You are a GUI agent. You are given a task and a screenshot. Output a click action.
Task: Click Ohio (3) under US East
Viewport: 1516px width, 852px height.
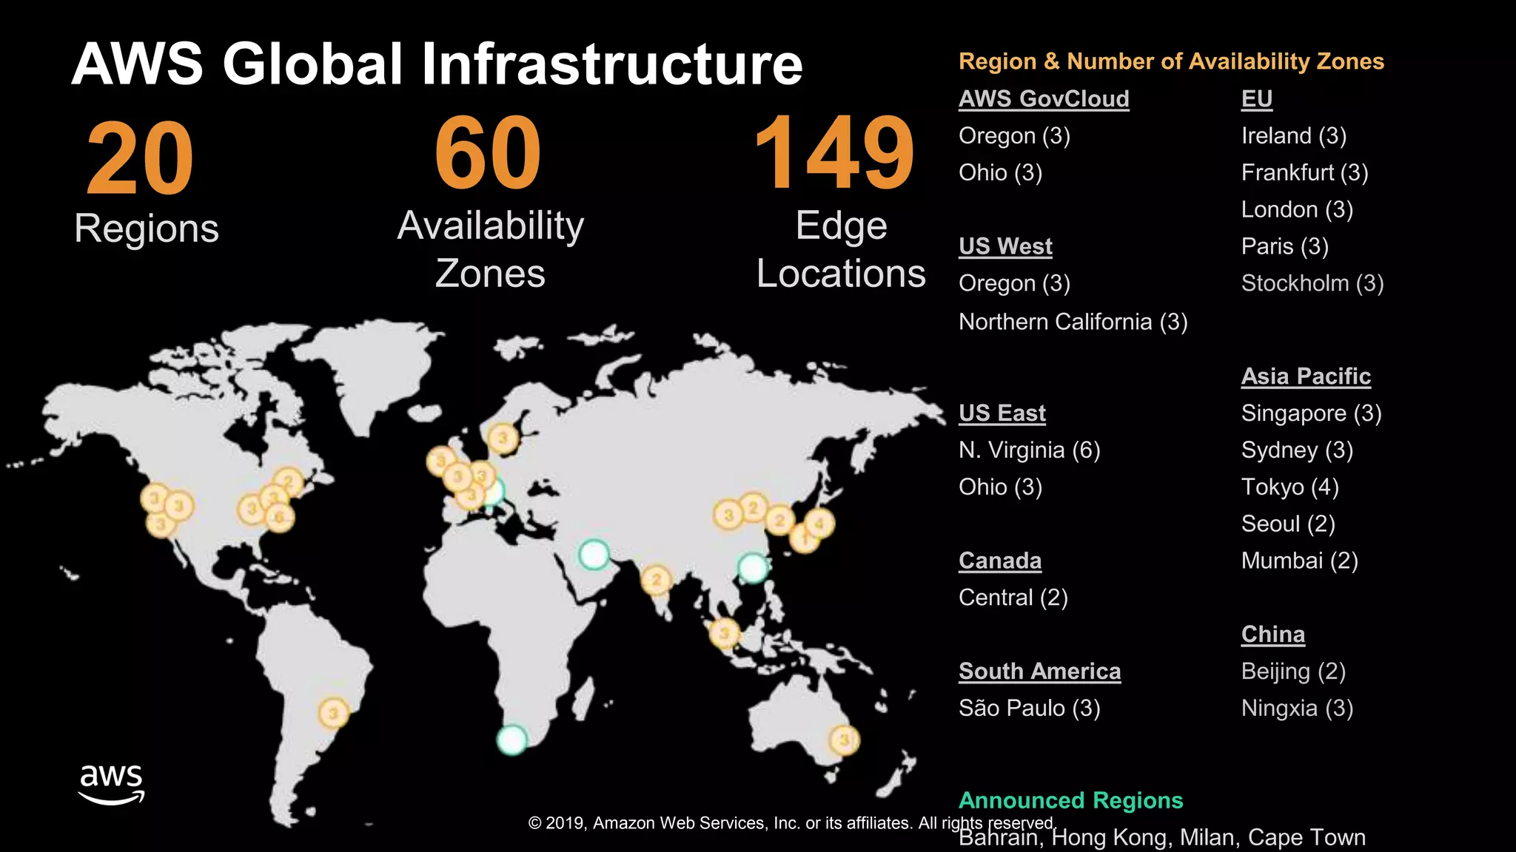[1000, 487]
